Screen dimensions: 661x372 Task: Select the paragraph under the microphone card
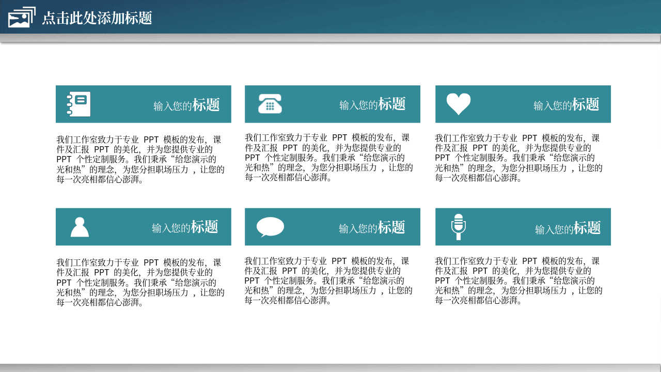pyautogui.click(x=519, y=281)
